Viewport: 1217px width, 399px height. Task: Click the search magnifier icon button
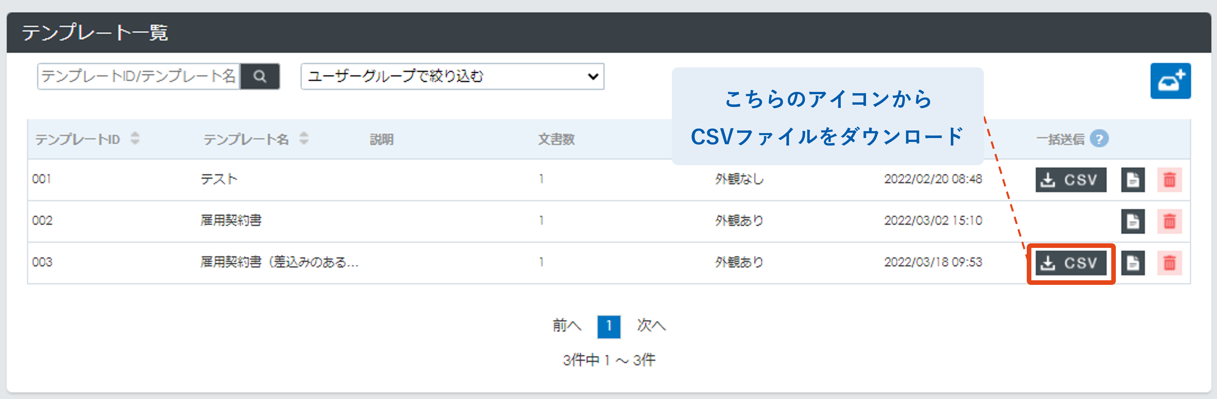[259, 77]
